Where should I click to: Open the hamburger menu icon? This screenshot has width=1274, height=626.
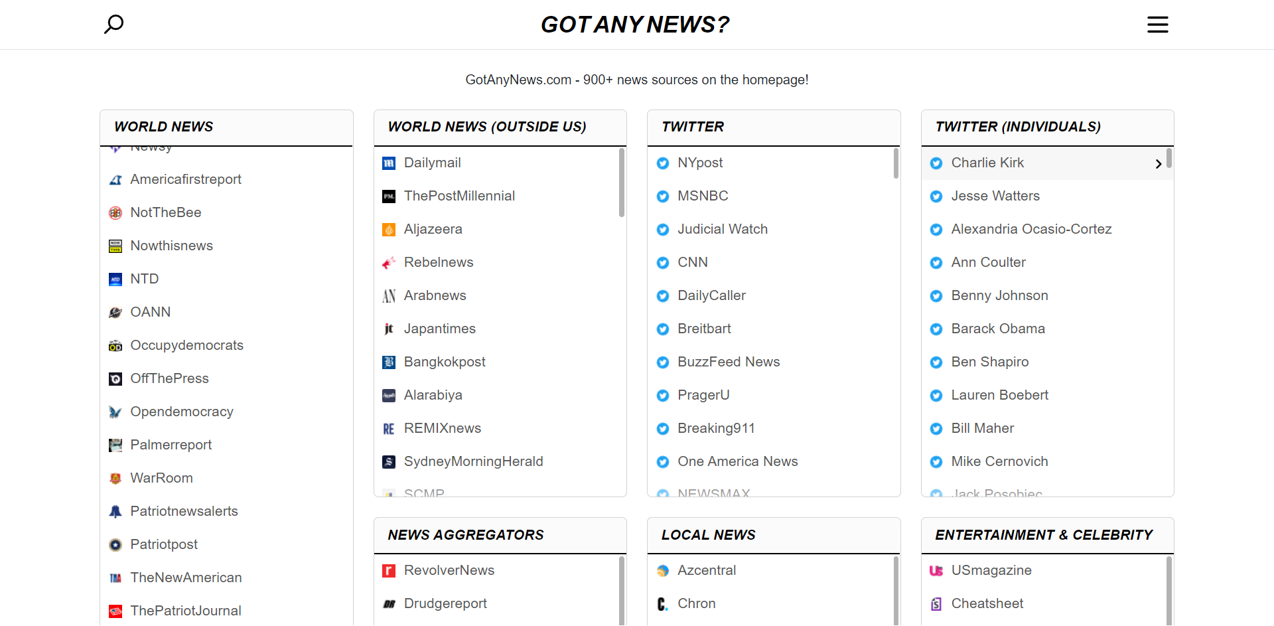pos(1158,25)
